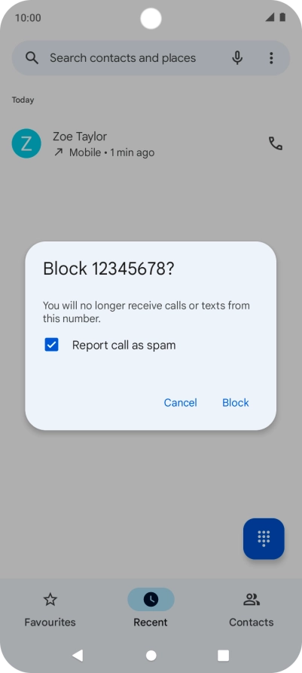
Task: Tap the Android back navigation button
Action: (78, 655)
